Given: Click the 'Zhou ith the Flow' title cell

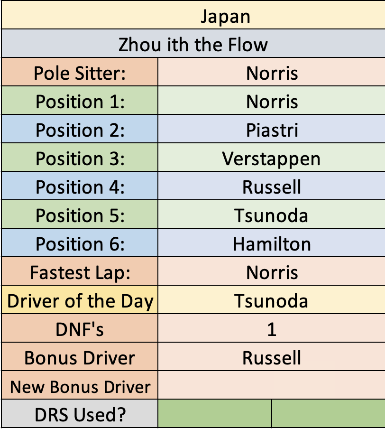Looking at the screenshot, I should 193,44.
